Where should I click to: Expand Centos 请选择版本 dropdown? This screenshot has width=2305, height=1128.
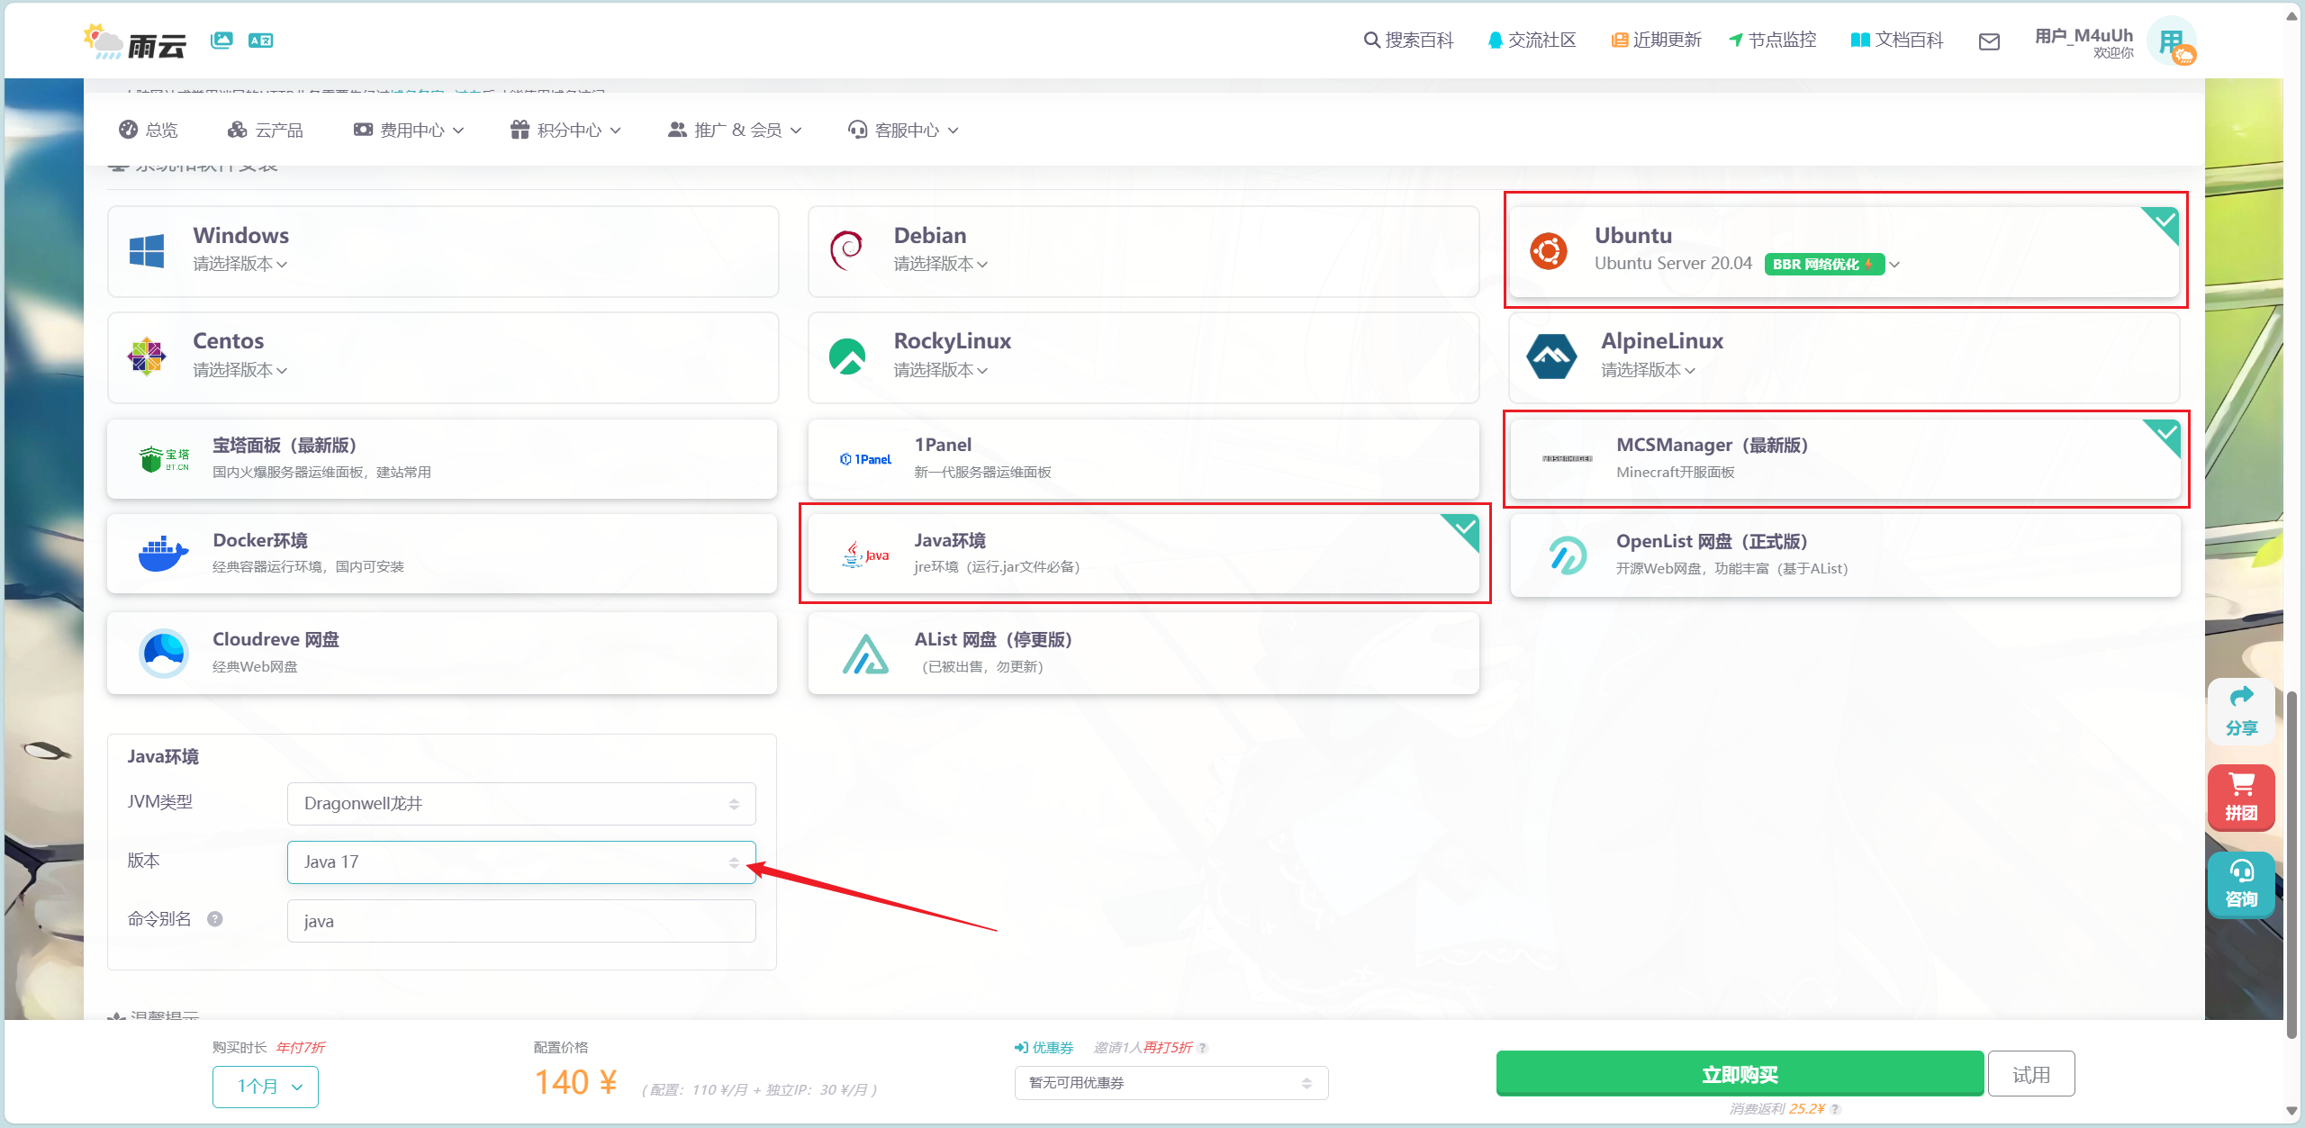click(x=240, y=370)
